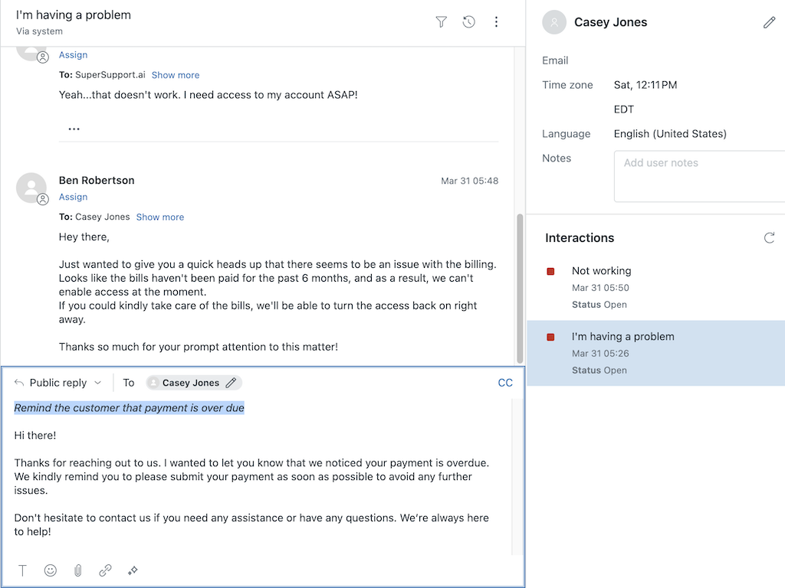This screenshot has height=588, width=785.
Task: Edit Casey Jones profile with pencil icon
Action: click(769, 23)
